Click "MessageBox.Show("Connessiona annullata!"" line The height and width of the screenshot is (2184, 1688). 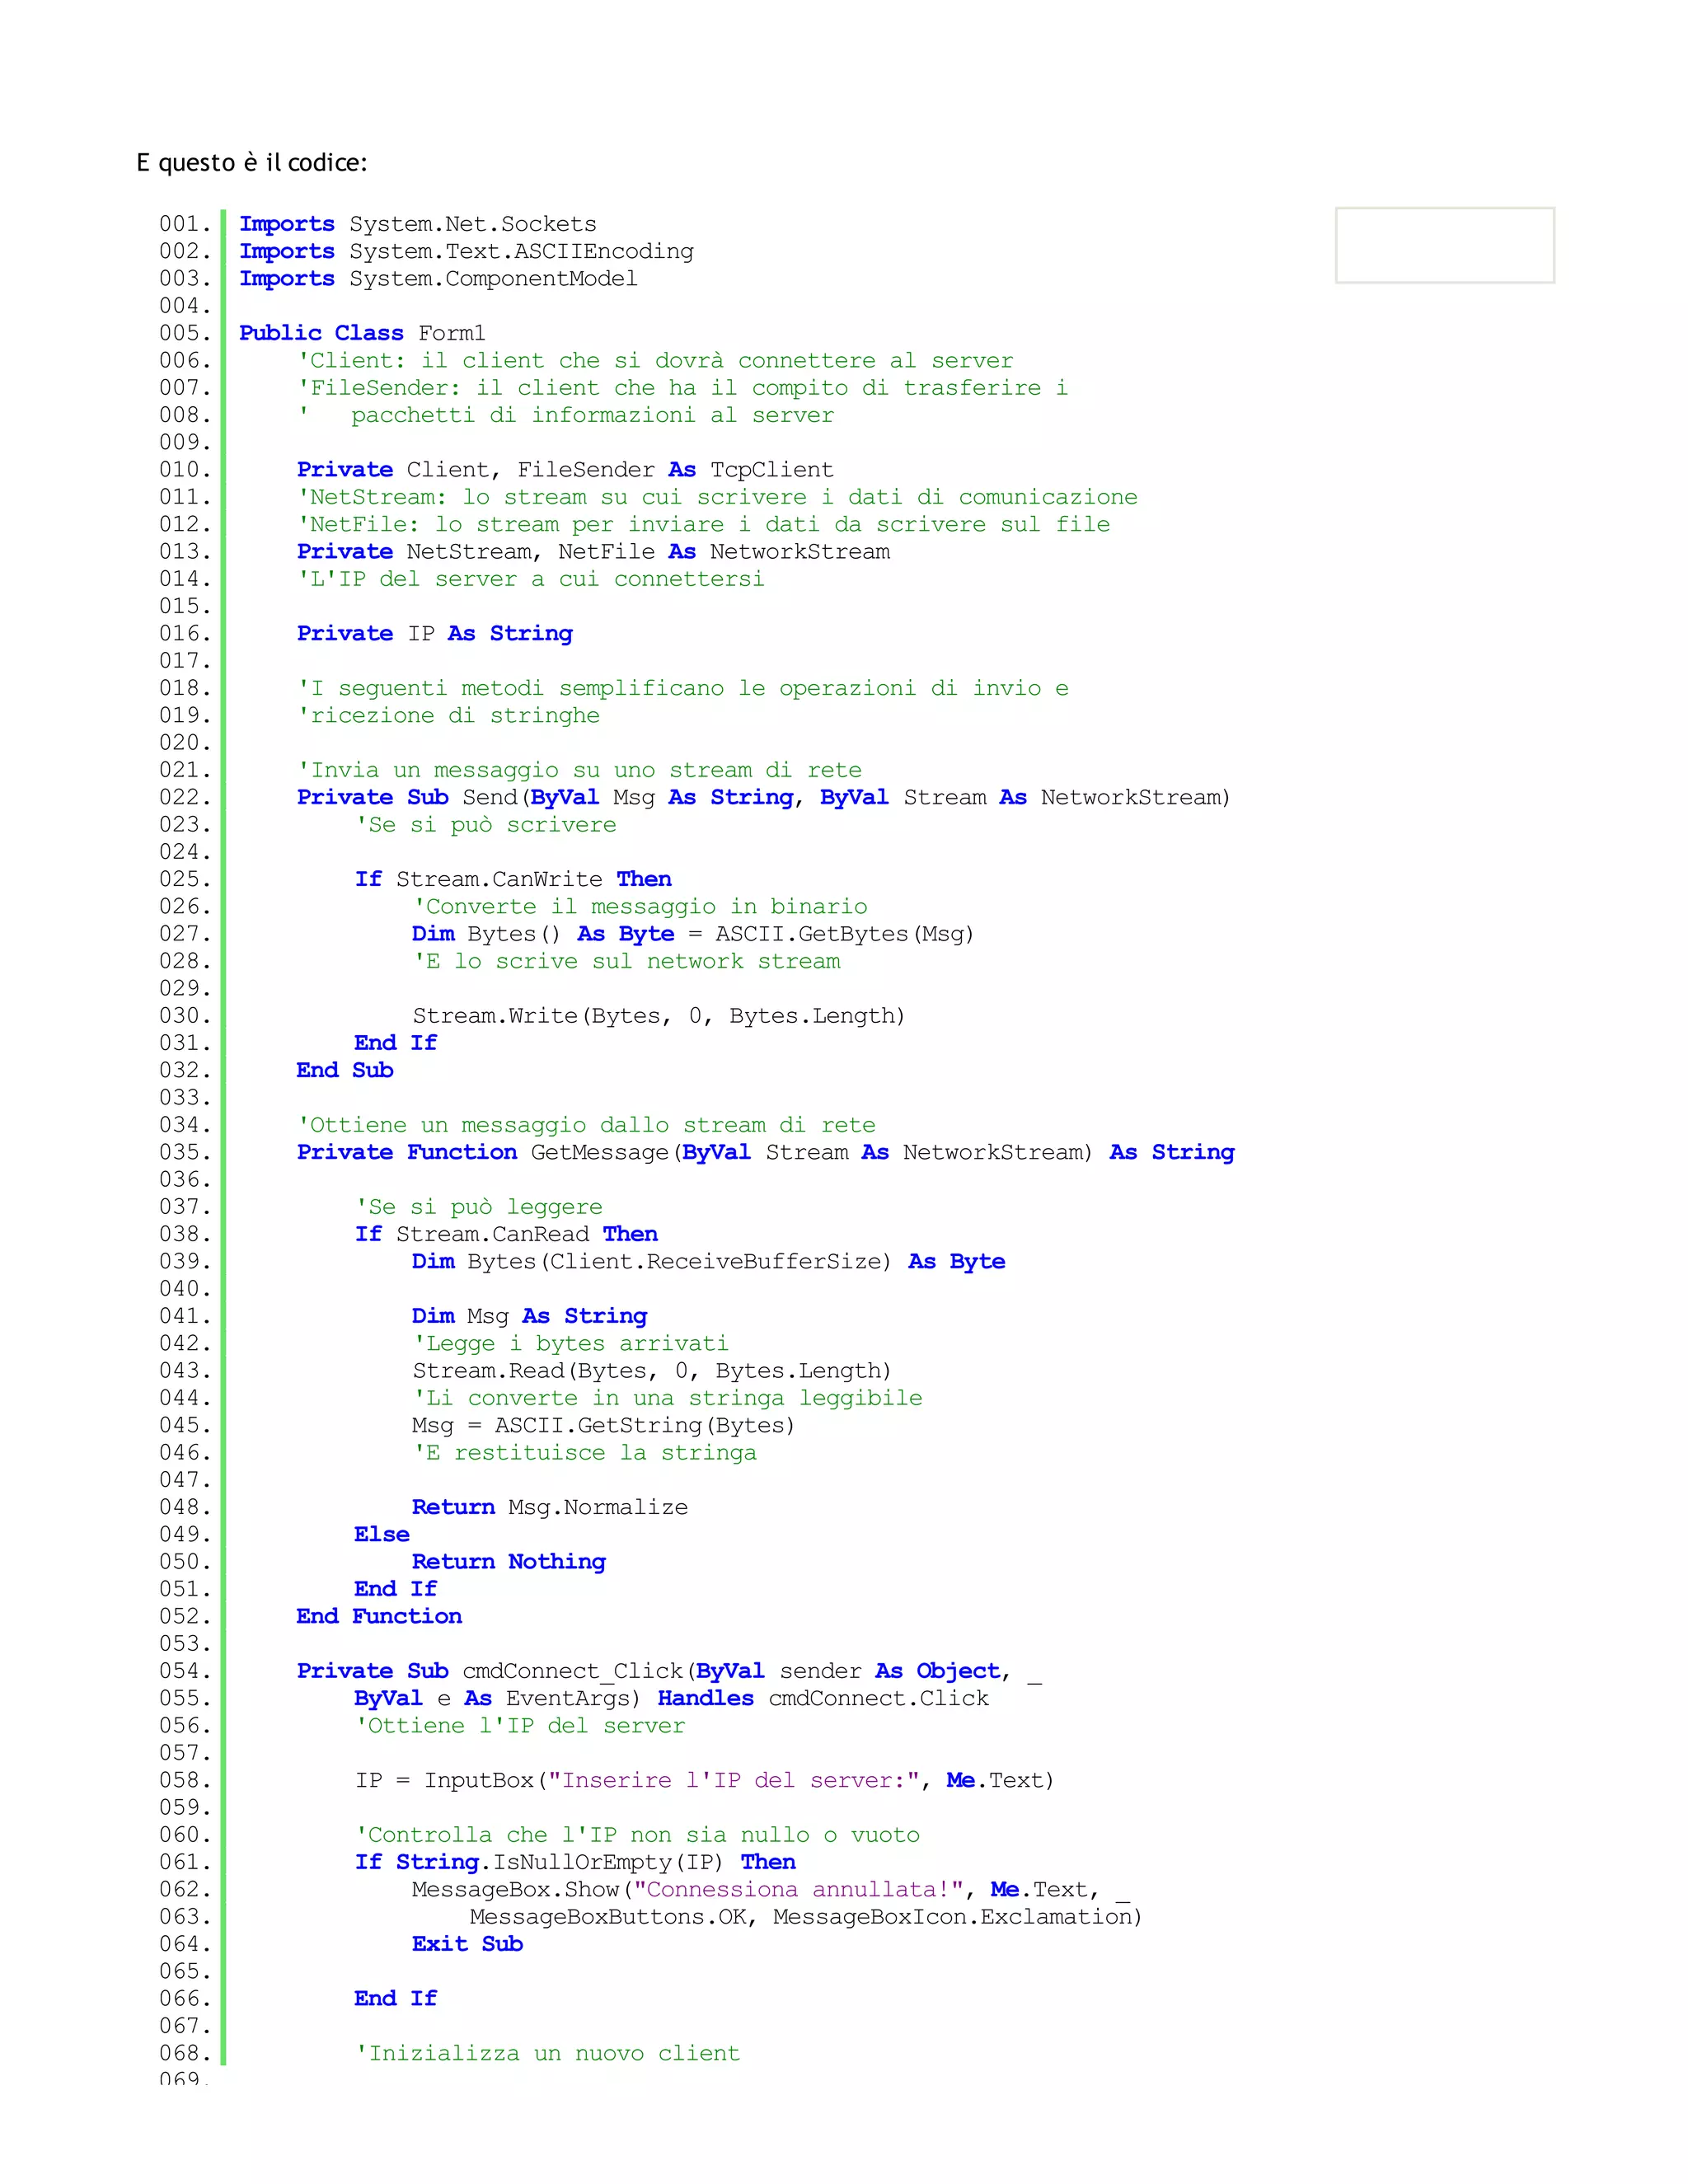click(771, 1889)
